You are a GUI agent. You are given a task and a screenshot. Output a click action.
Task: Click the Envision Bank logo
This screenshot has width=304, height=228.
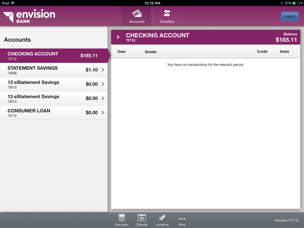(x=29, y=16)
